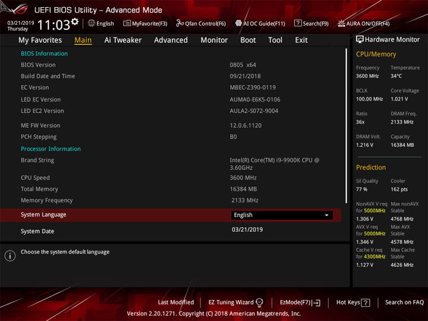Click DRAM Volt. value 1.216 V
The width and height of the screenshot is (428, 321).
pos(364,145)
